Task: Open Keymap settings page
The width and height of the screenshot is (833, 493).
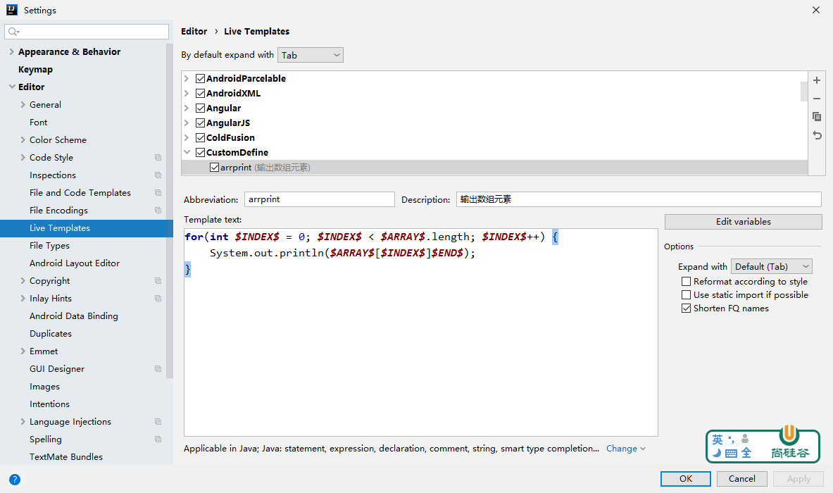Action: [35, 70]
